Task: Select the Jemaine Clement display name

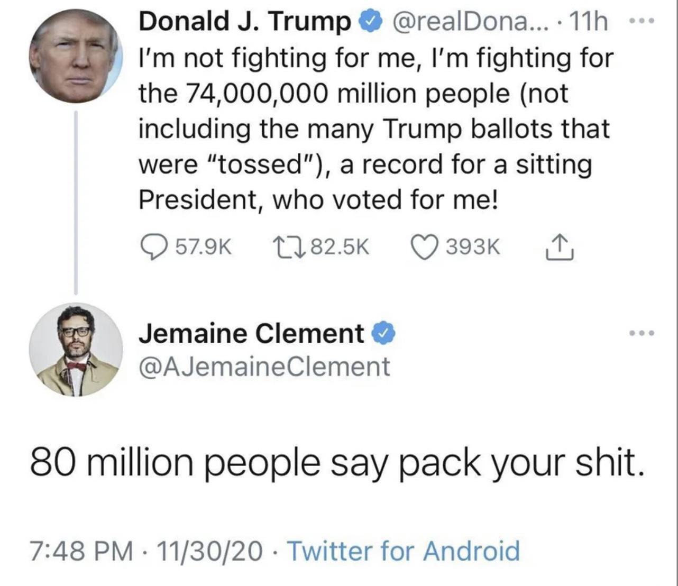Action: pos(249,333)
